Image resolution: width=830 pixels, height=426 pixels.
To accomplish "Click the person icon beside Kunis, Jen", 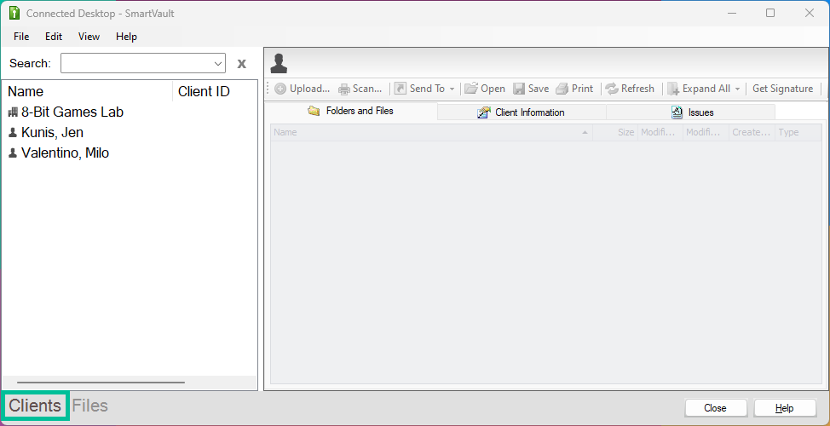I will (x=14, y=132).
